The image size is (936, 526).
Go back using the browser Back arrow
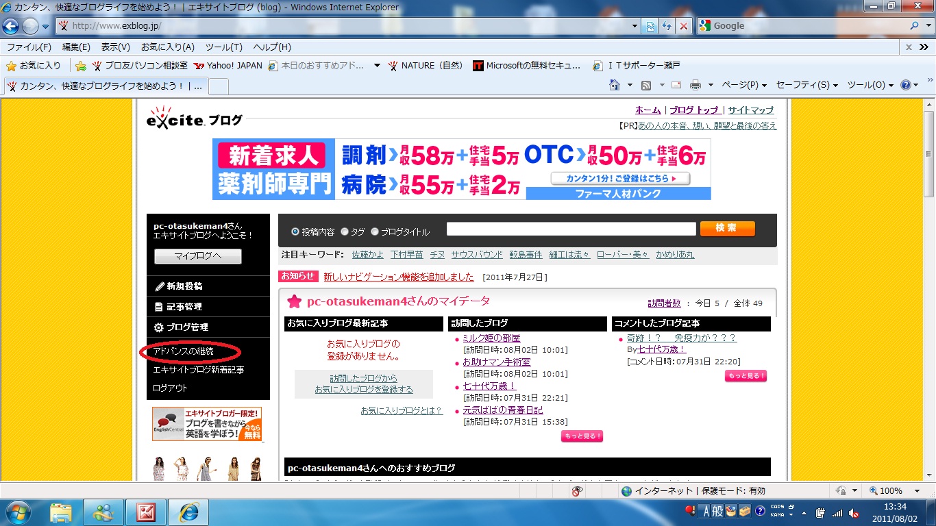10,26
